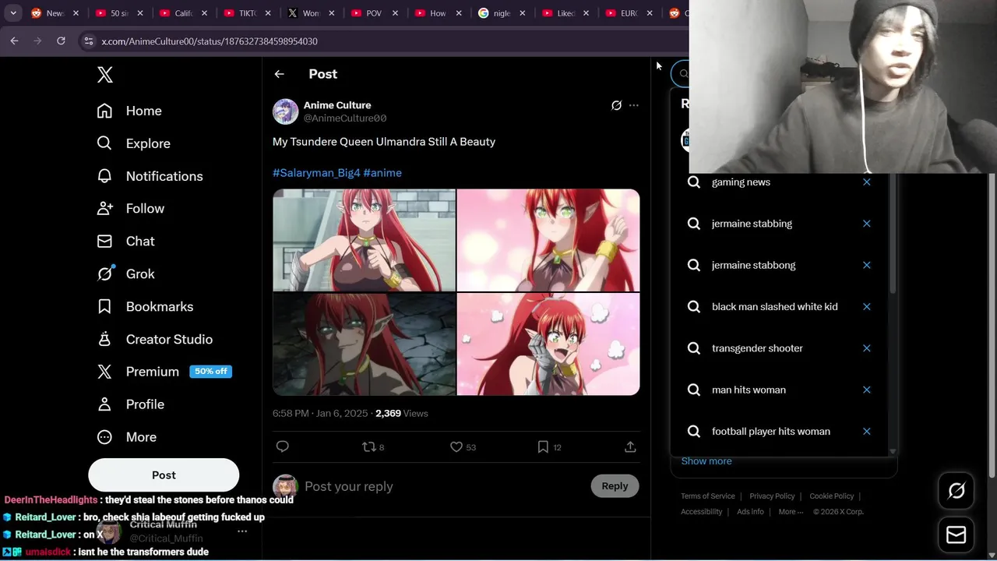Screen dimensions: 997x561
Task: Remove football player hits woman search
Action: tap(866, 431)
